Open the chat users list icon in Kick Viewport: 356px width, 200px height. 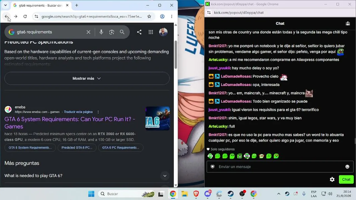pyautogui.click(x=348, y=24)
